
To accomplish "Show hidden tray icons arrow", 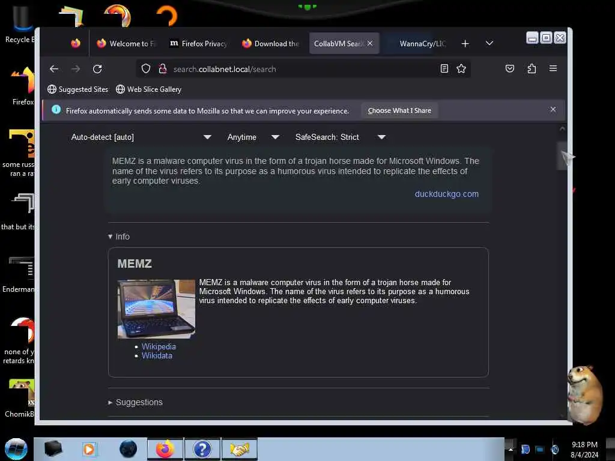I will tap(510, 449).
